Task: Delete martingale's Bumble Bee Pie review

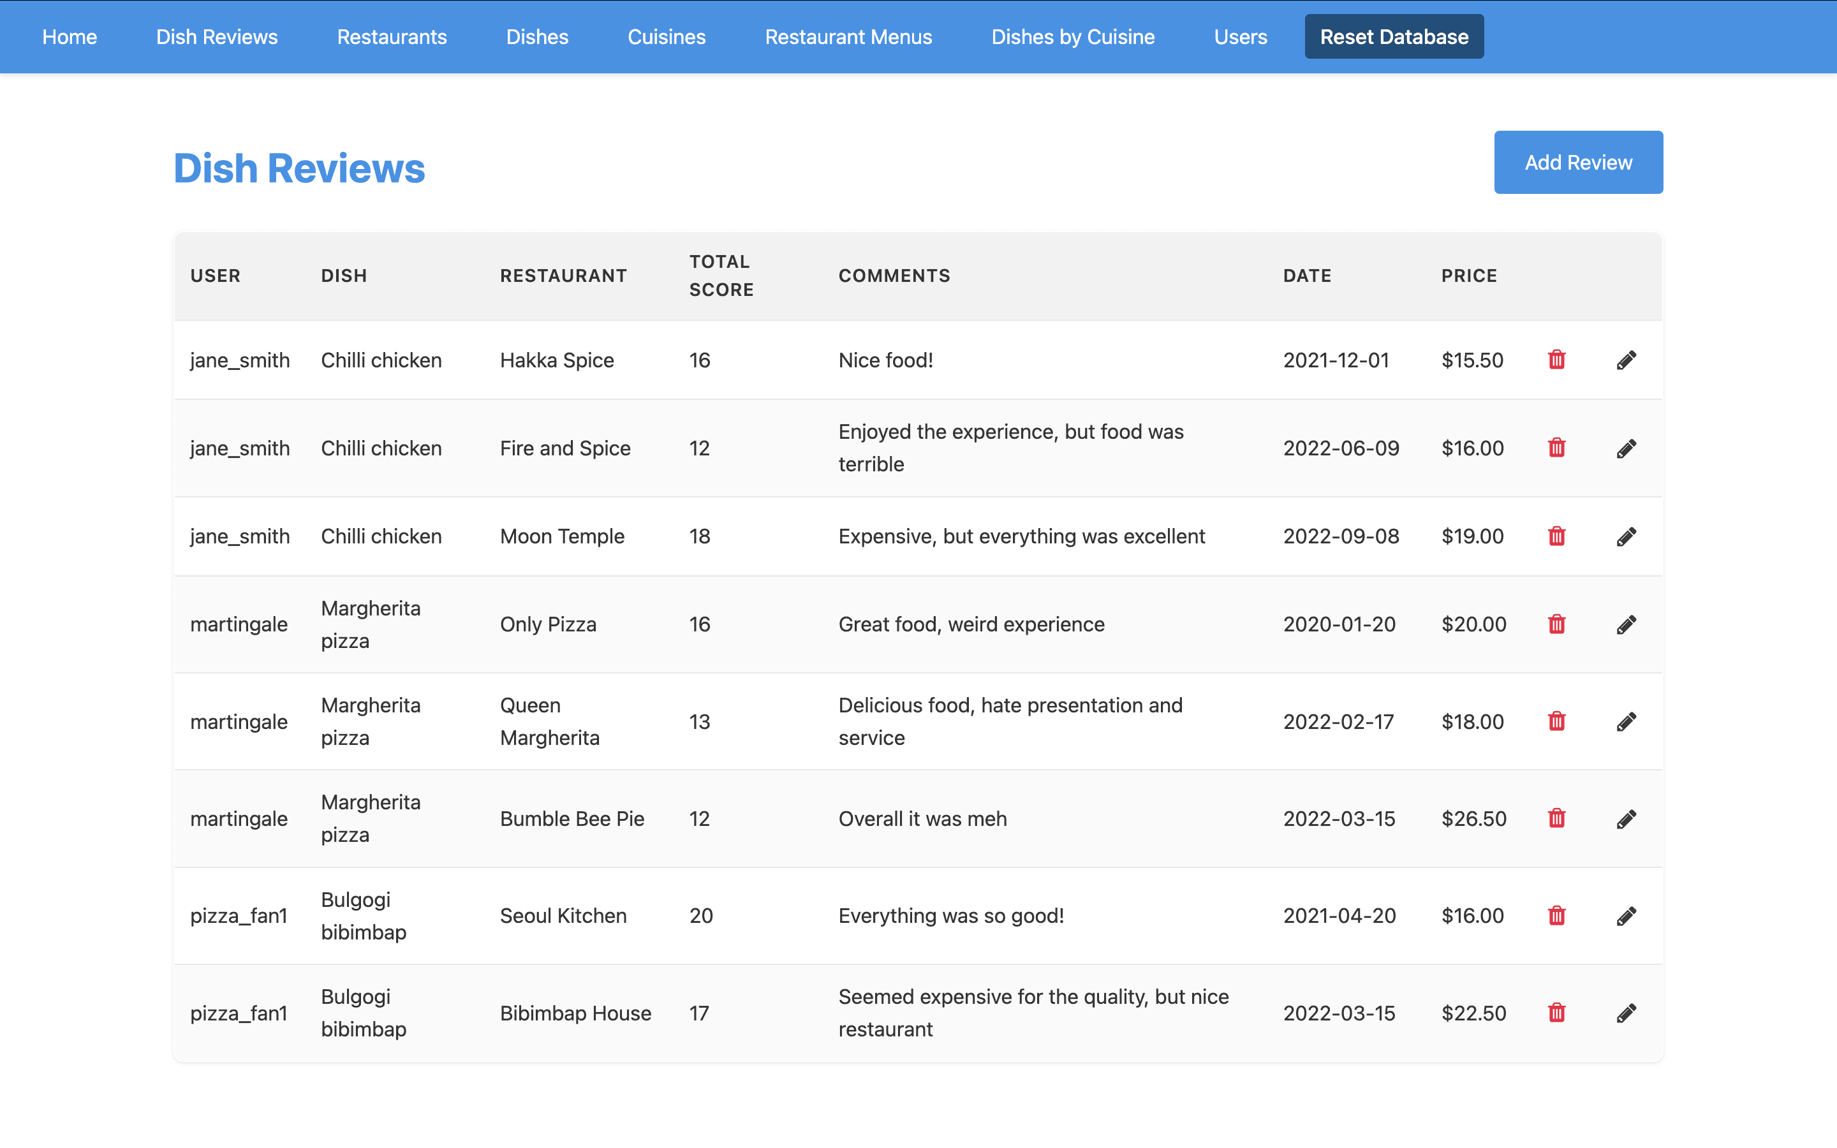Action: click(x=1557, y=818)
